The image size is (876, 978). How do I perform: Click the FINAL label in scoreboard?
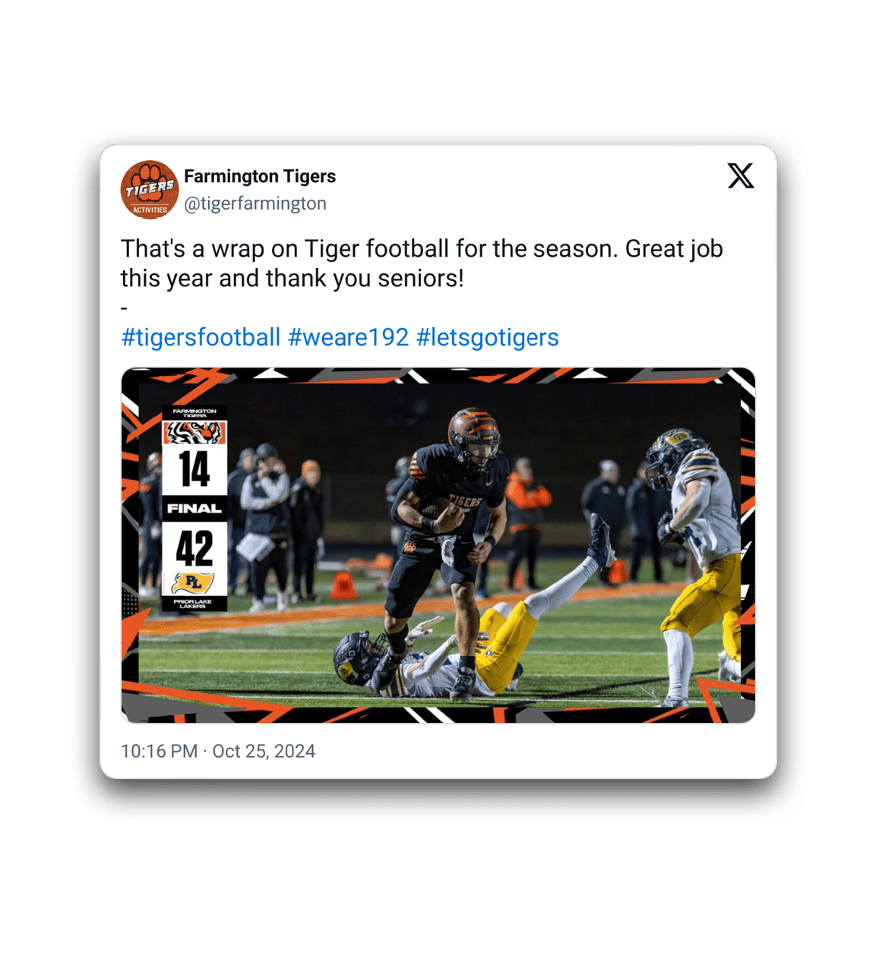tap(194, 509)
